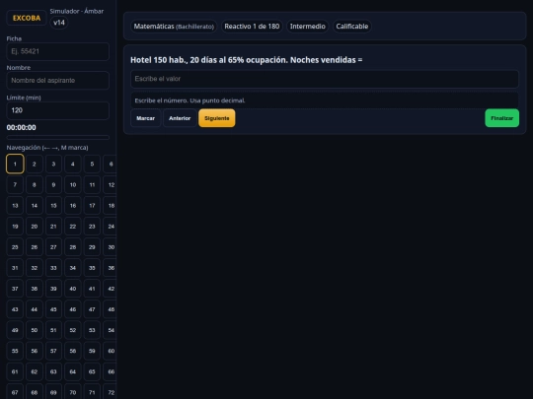Open question 4 from navigation grid

pyautogui.click(x=73, y=164)
